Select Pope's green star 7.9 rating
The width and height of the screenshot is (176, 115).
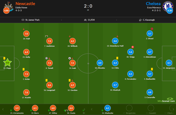[7, 63]
